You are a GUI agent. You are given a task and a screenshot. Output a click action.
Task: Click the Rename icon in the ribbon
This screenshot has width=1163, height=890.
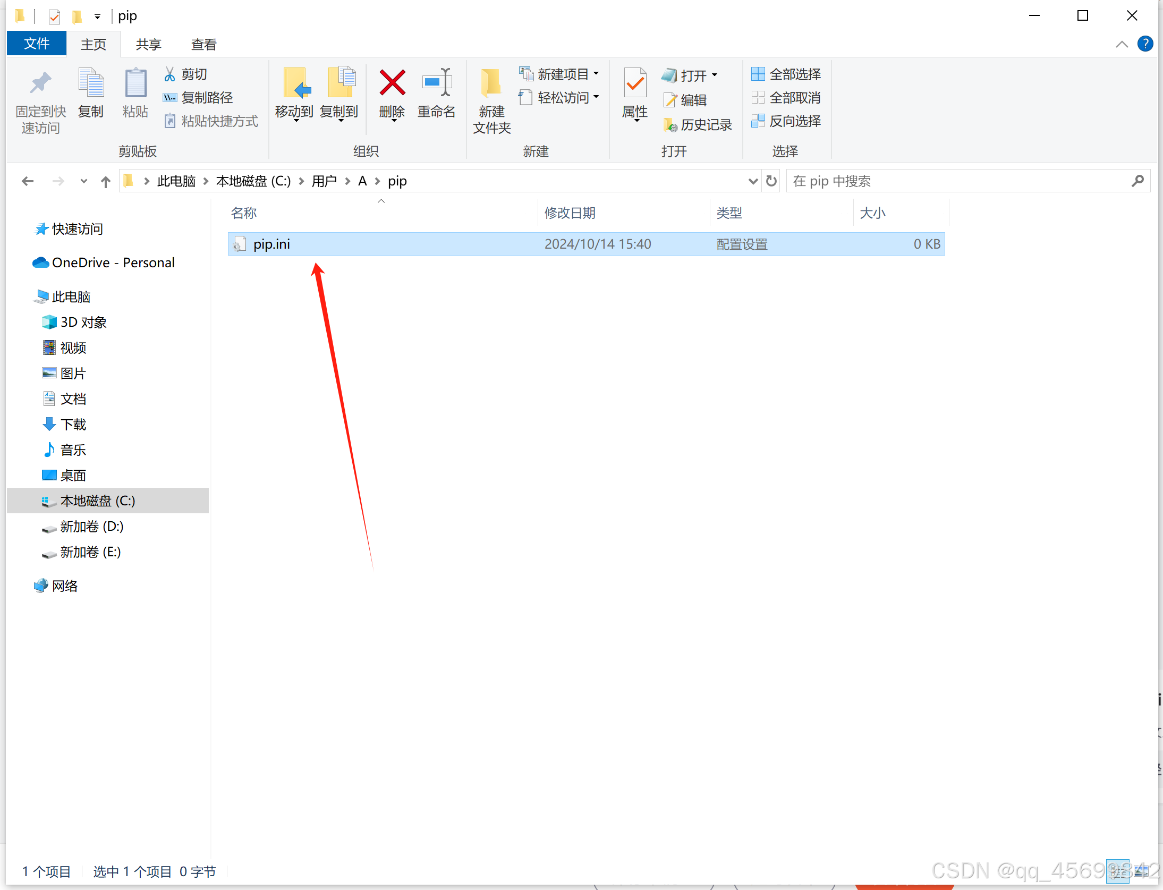click(x=436, y=83)
